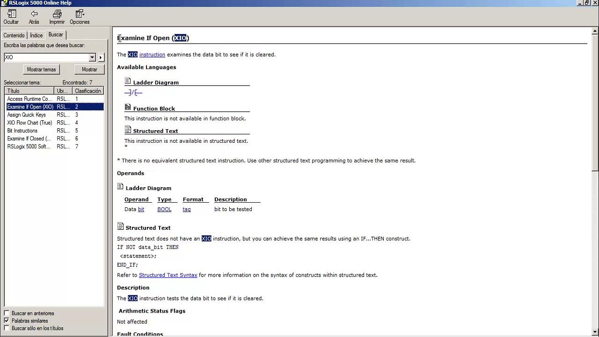Screen dimensions: 599x337
Task: Click the arrow button beside the search field
Action: [x=101, y=57]
